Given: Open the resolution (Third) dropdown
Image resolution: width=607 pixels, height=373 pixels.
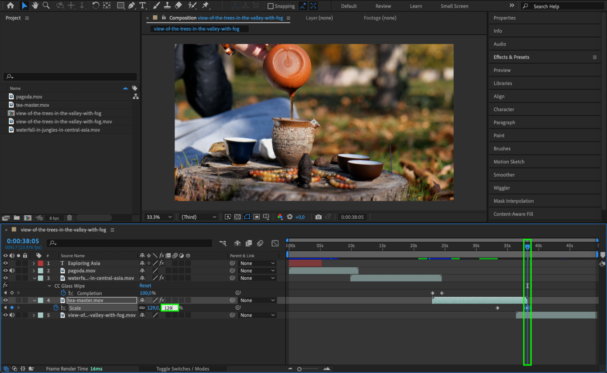Looking at the screenshot, I should [x=199, y=217].
